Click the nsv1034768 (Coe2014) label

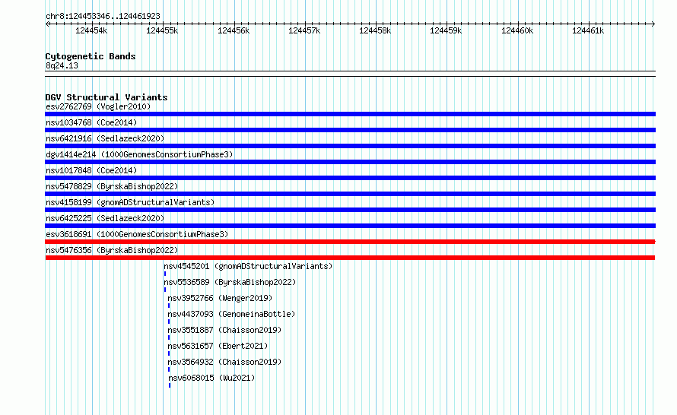91,122
